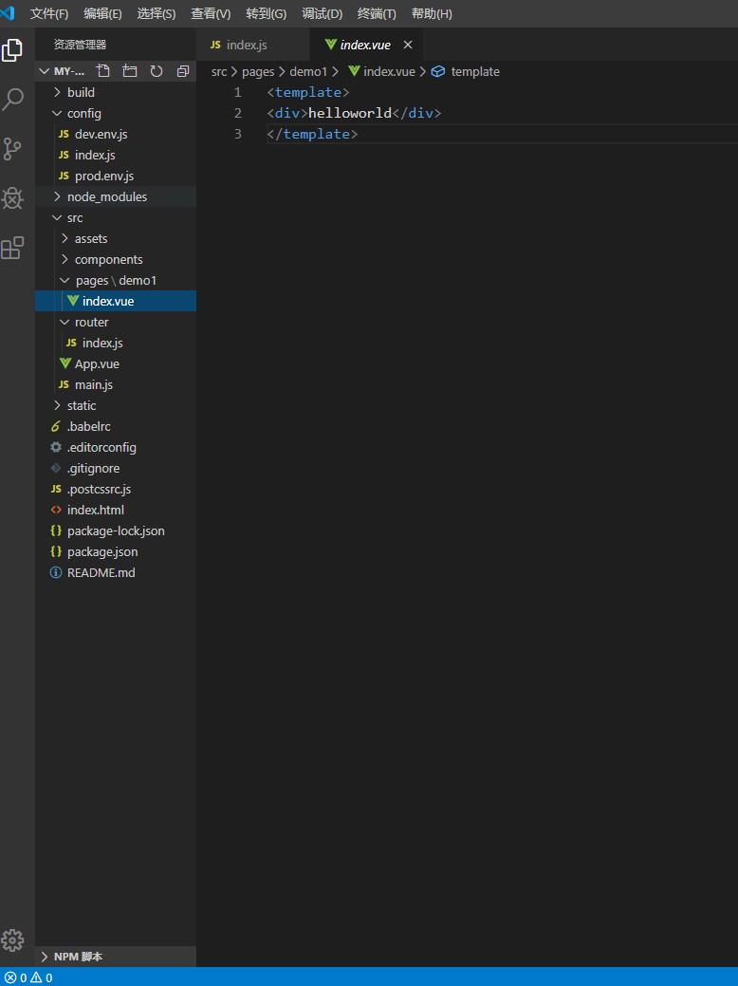Viewport: 738px width, 986px height.
Task: Open the Search view in activity bar
Action: coord(13,99)
